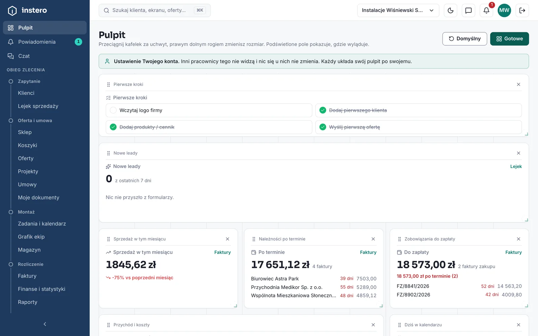
Task: Remove the Sprzedaż w tym miesiącu tile
Action: pos(228,239)
